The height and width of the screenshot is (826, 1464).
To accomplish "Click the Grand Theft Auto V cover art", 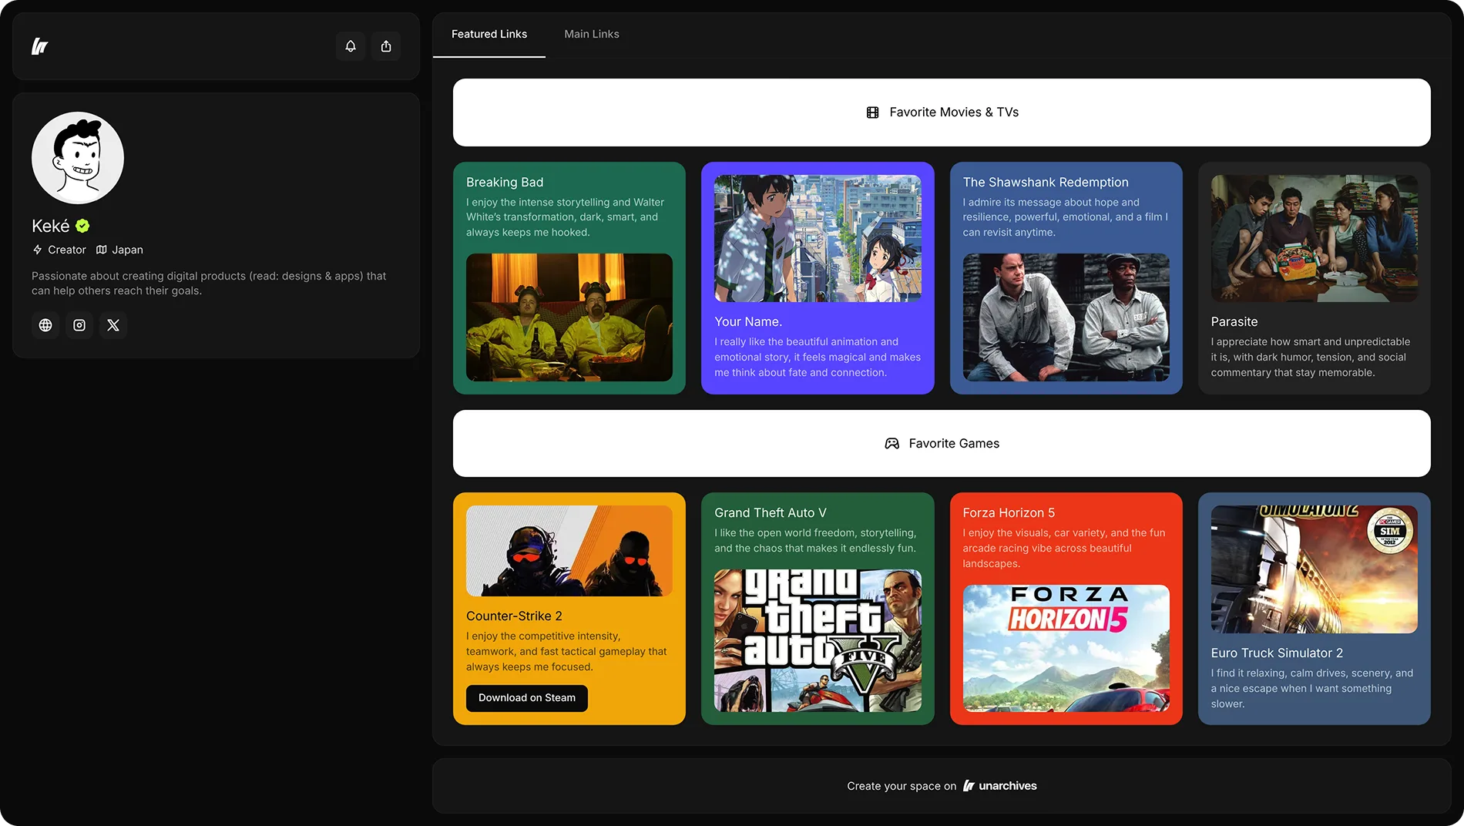I will [x=818, y=641].
